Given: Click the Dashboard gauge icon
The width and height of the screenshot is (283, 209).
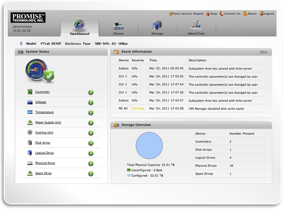Looking at the screenshot, I should tap(79, 25).
